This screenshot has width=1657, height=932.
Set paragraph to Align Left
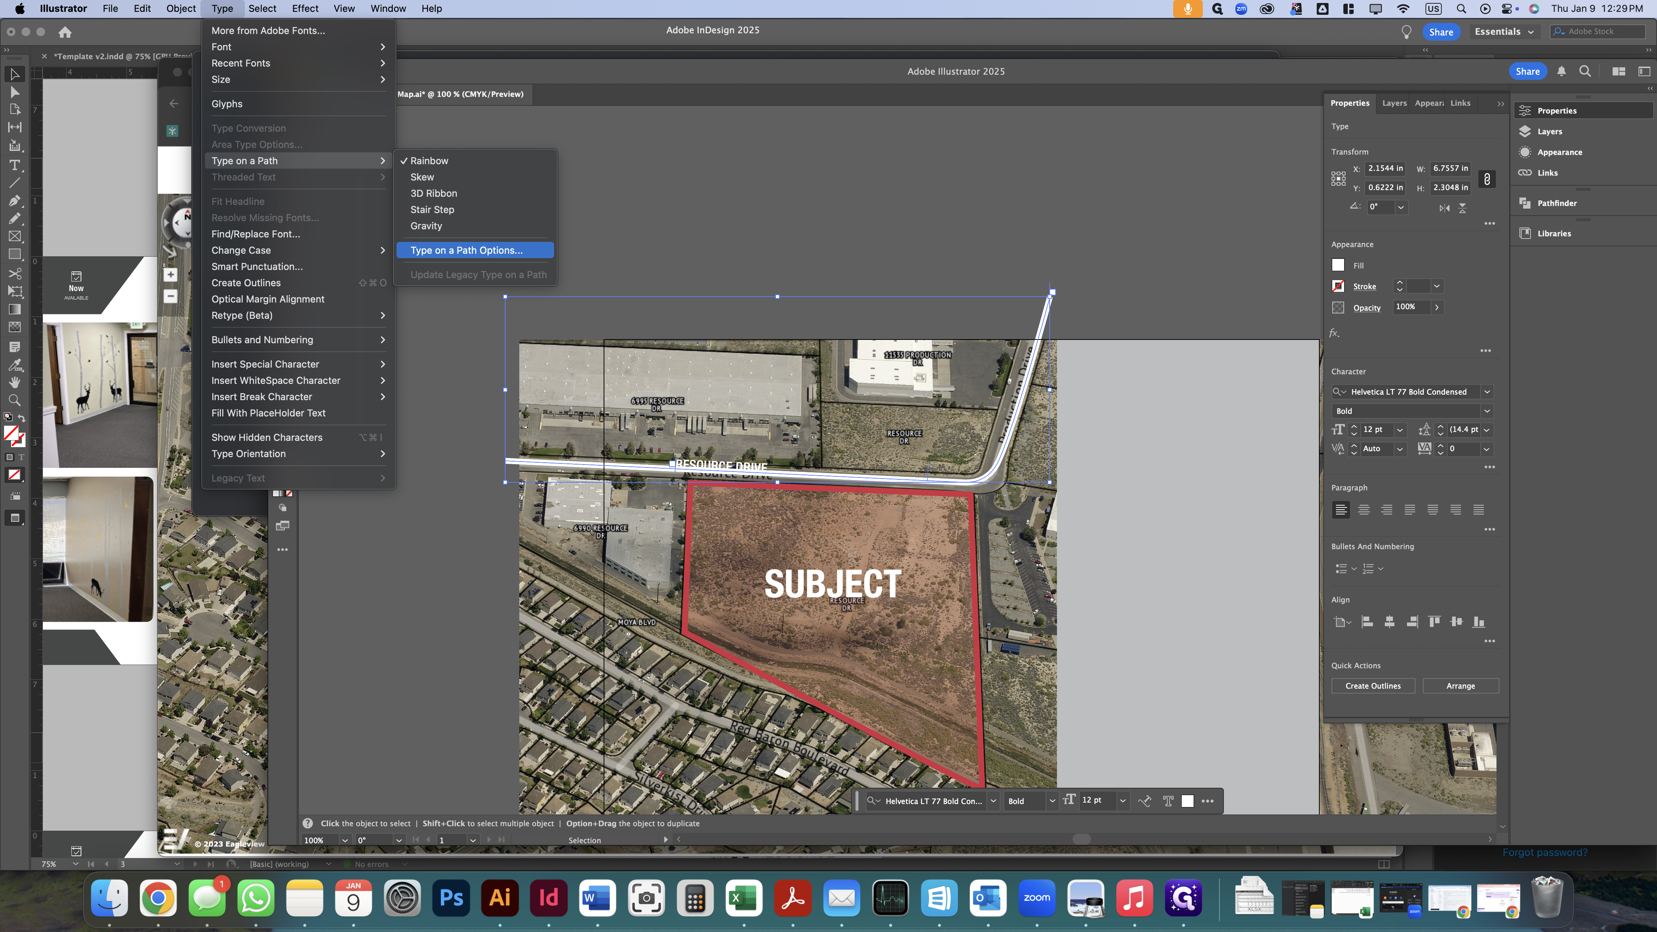tap(1341, 510)
